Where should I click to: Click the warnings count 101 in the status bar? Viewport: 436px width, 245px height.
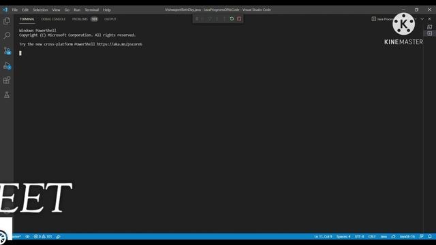[47, 236]
